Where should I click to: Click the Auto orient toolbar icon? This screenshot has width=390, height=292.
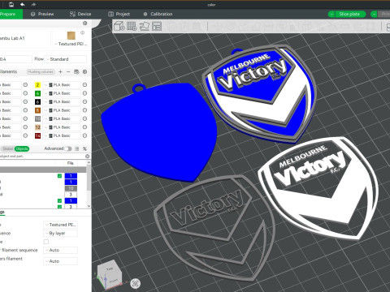pos(145,26)
